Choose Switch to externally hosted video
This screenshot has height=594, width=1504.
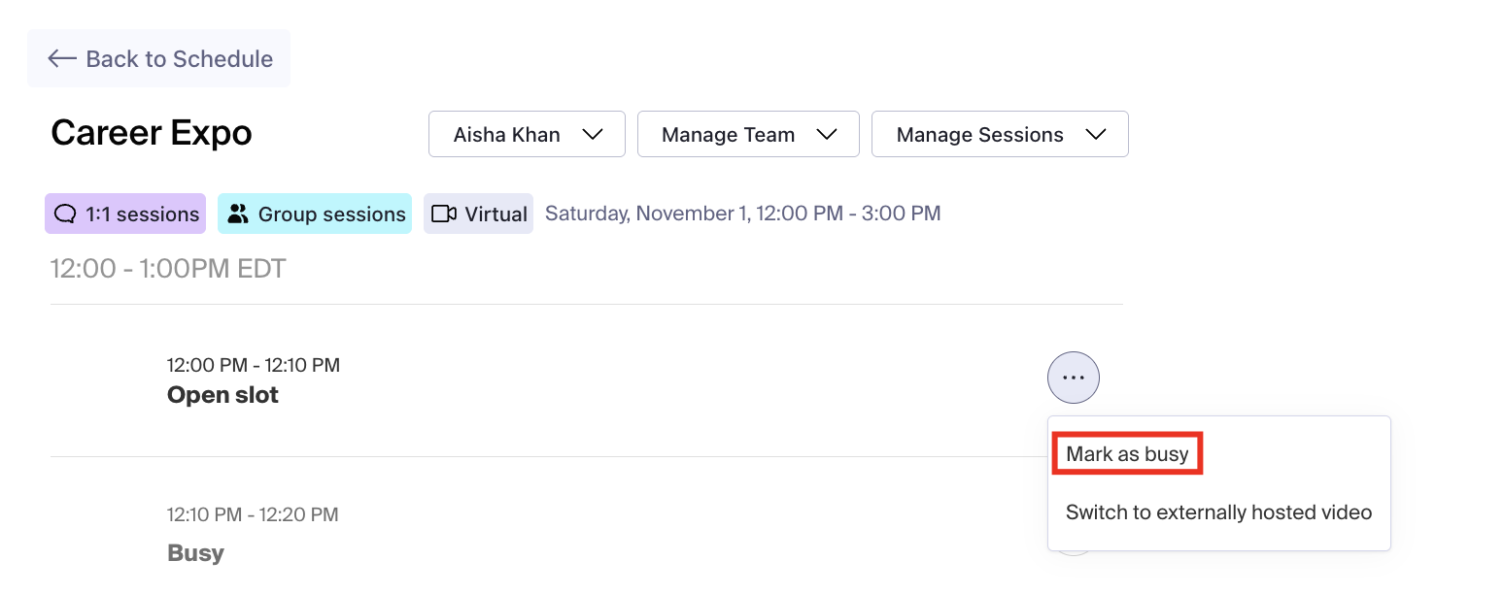point(1218,512)
